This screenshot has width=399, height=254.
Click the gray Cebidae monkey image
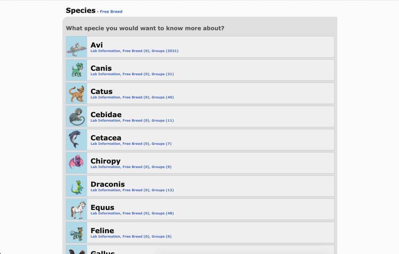(76, 117)
